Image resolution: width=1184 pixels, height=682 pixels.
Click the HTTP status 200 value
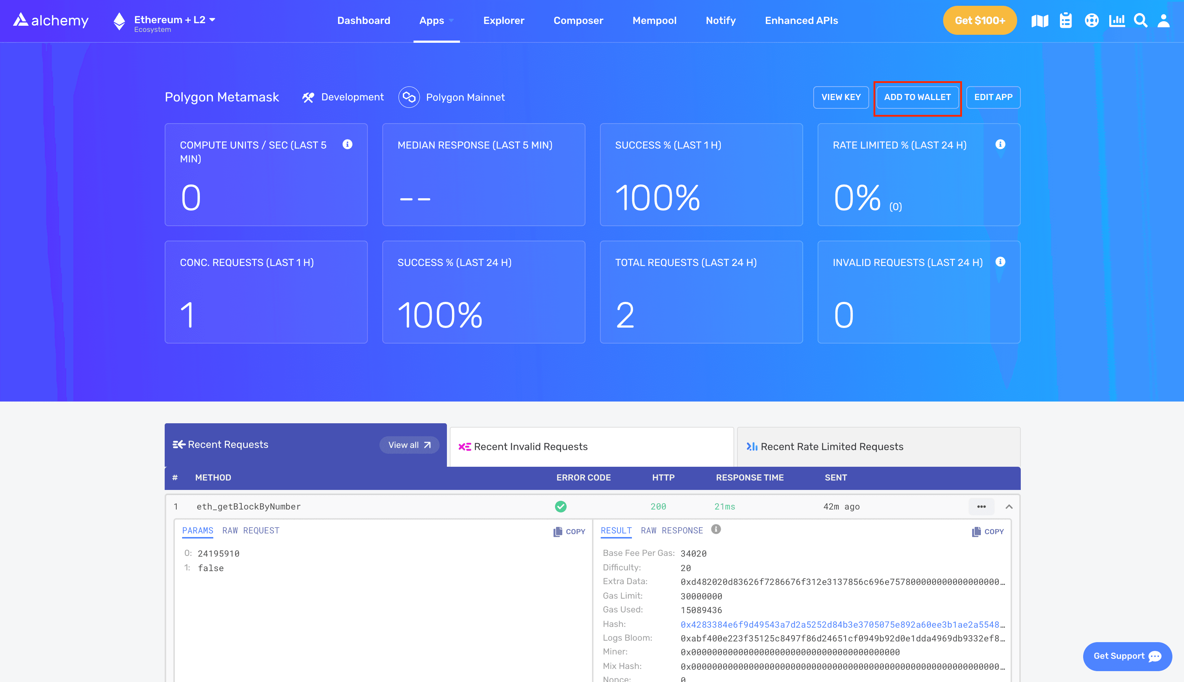pos(658,507)
